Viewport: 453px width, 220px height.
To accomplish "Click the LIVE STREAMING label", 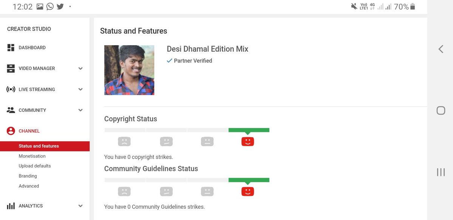I will point(37,90).
